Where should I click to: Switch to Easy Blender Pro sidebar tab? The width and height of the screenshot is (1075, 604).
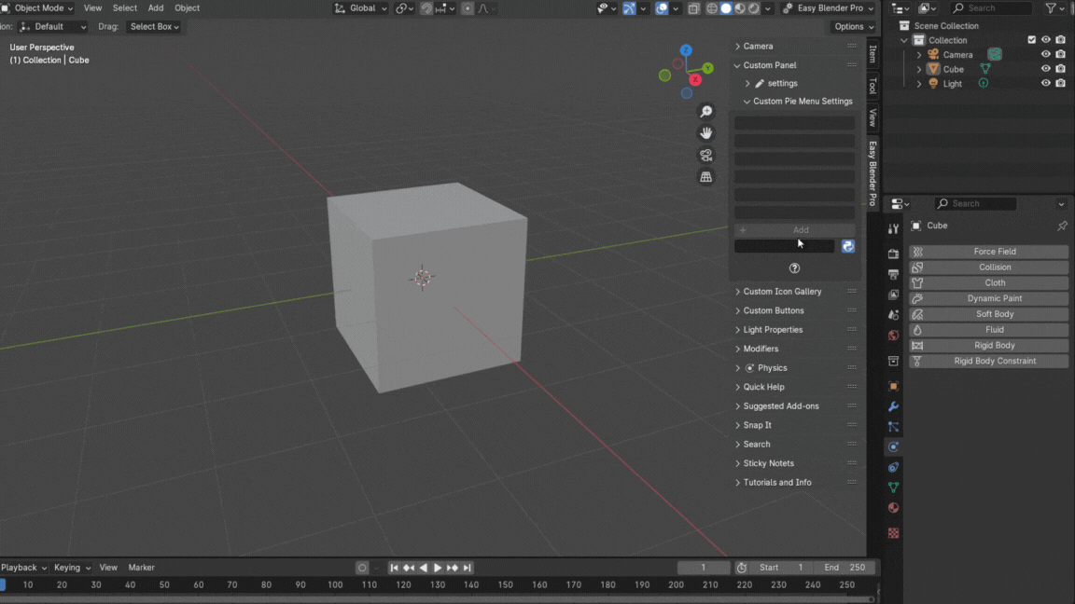873,173
